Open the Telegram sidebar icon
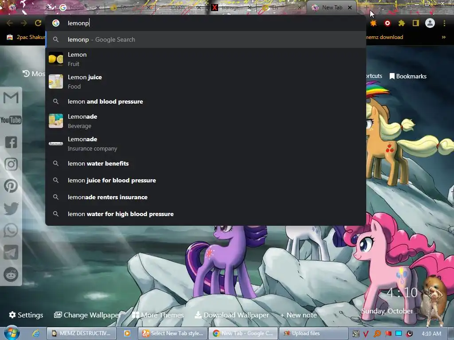This screenshot has width=454, height=340. [x=11, y=252]
